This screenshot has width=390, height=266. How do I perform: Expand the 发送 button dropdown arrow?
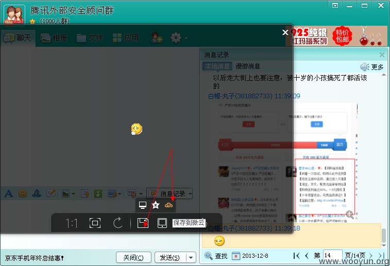(x=191, y=258)
